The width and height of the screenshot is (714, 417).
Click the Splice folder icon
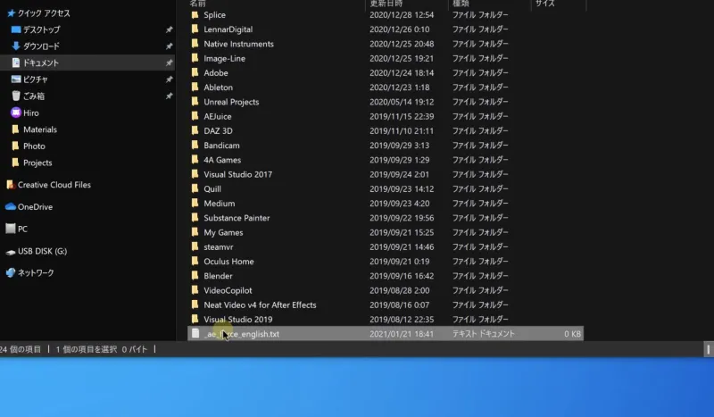[195, 14]
